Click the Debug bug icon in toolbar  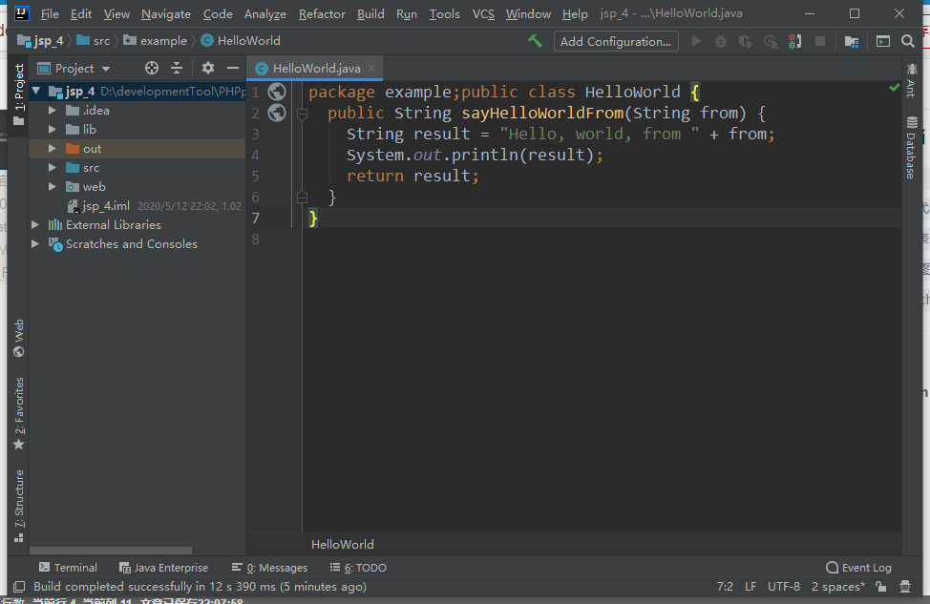coord(721,41)
